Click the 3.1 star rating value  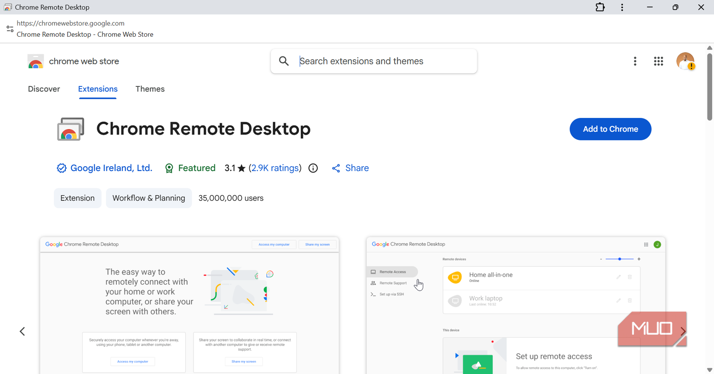pyautogui.click(x=230, y=168)
